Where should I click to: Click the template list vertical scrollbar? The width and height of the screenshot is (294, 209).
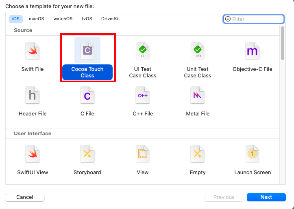[x=283, y=43]
